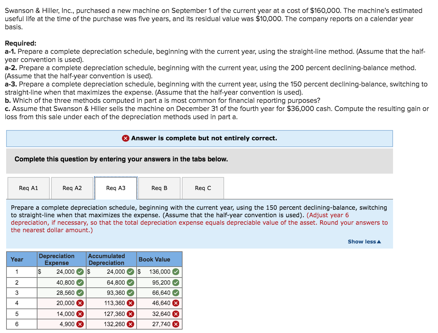Click green check beside accumulated 93,360
438x333 pixels.
(x=130, y=293)
